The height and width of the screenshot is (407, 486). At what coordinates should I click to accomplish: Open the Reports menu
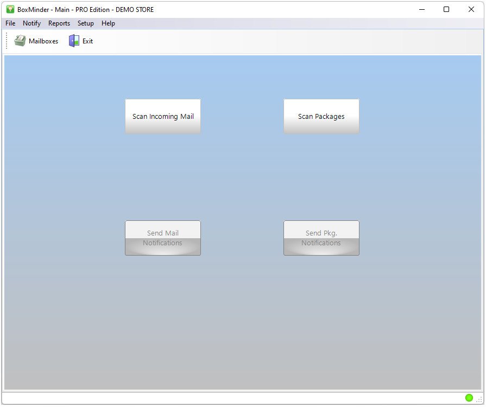click(59, 23)
